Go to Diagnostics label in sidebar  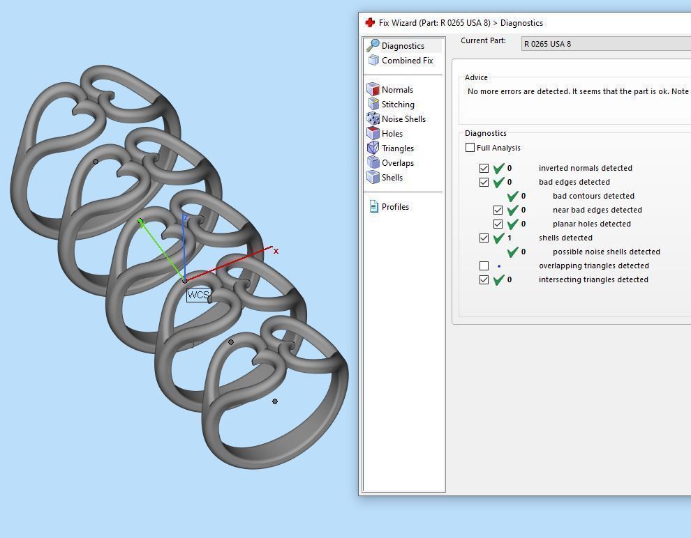pos(403,46)
